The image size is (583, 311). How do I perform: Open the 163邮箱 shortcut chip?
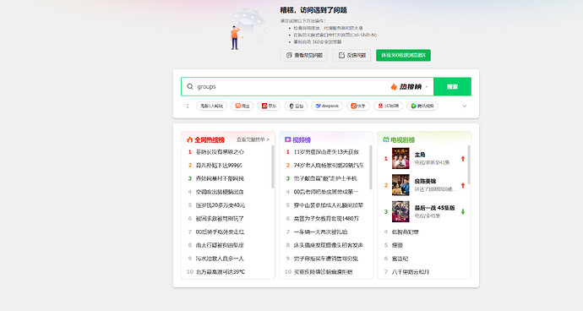[x=388, y=106]
